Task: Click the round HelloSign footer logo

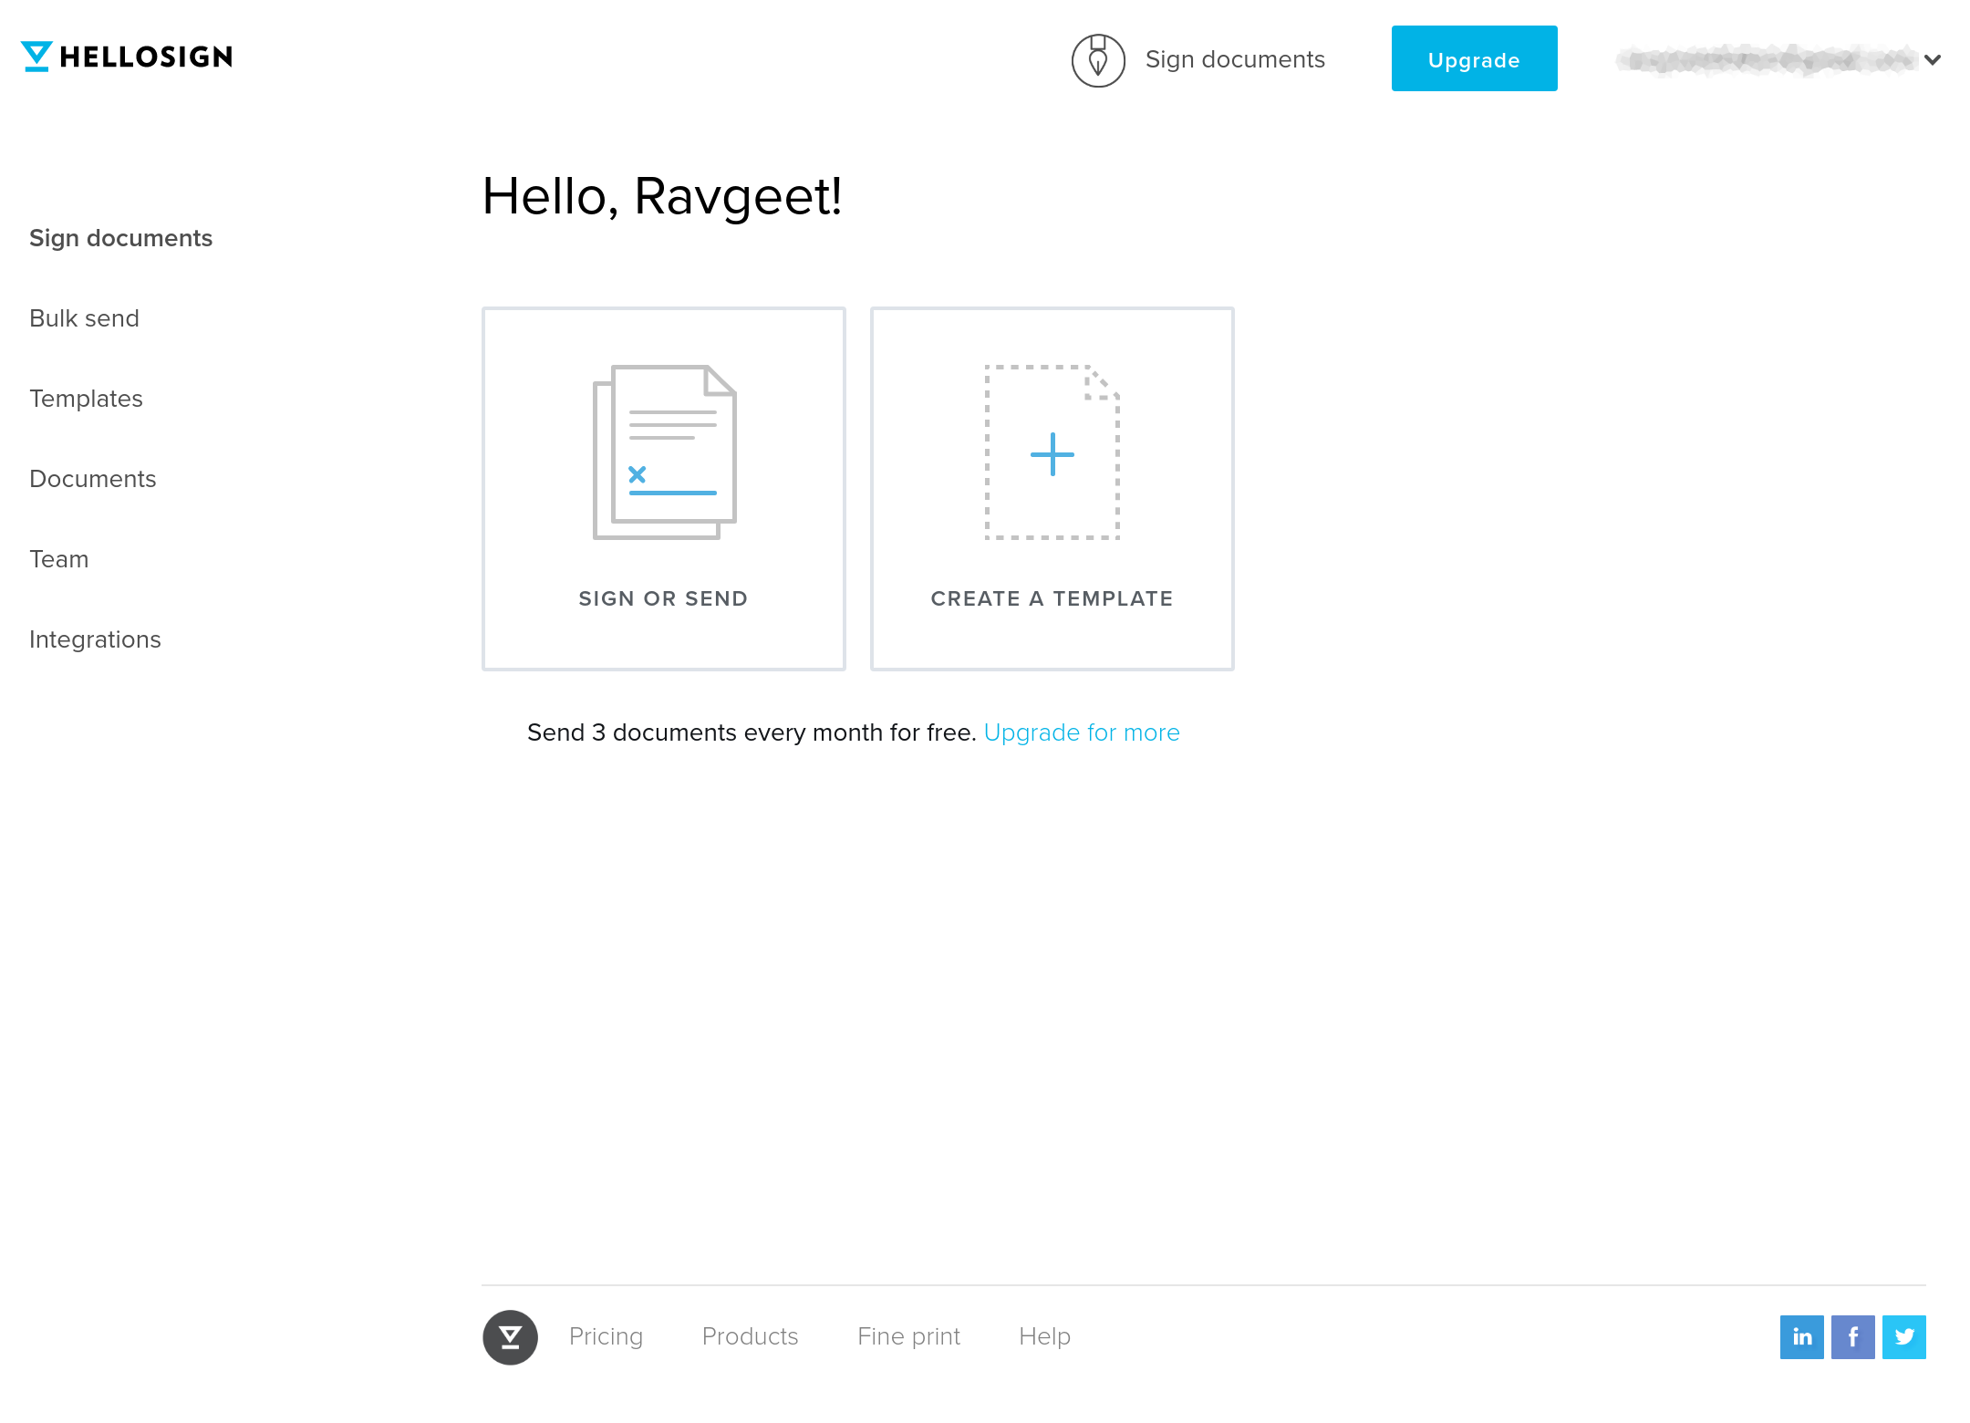Action: [510, 1337]
